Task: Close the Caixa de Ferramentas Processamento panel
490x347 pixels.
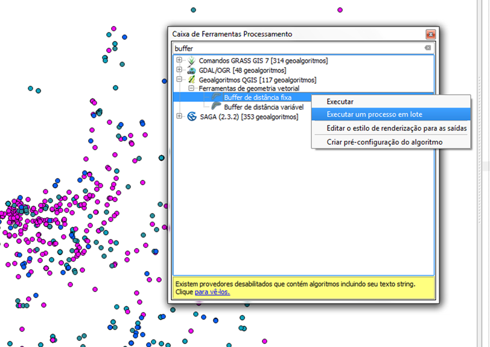Action: click(x=430, y=34)
